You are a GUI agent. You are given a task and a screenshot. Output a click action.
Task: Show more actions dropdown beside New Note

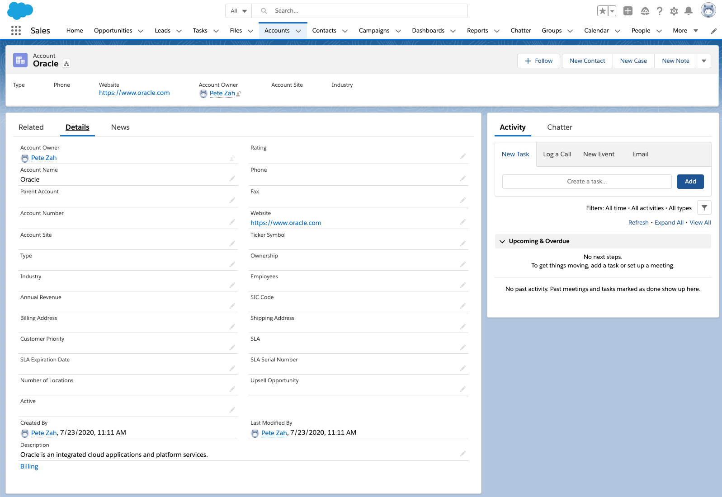coord(704,61)
